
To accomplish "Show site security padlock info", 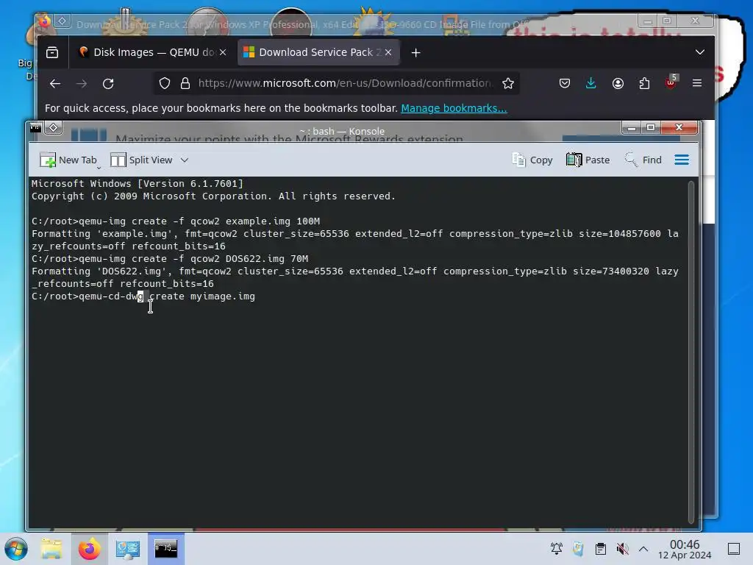I will click(x=185, y=84).
